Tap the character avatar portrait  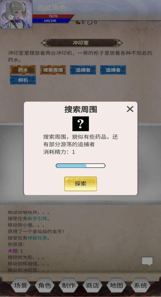coord(16,15)
